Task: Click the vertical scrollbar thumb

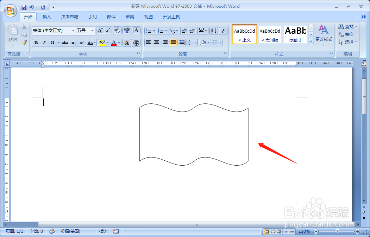Action: 364,96
